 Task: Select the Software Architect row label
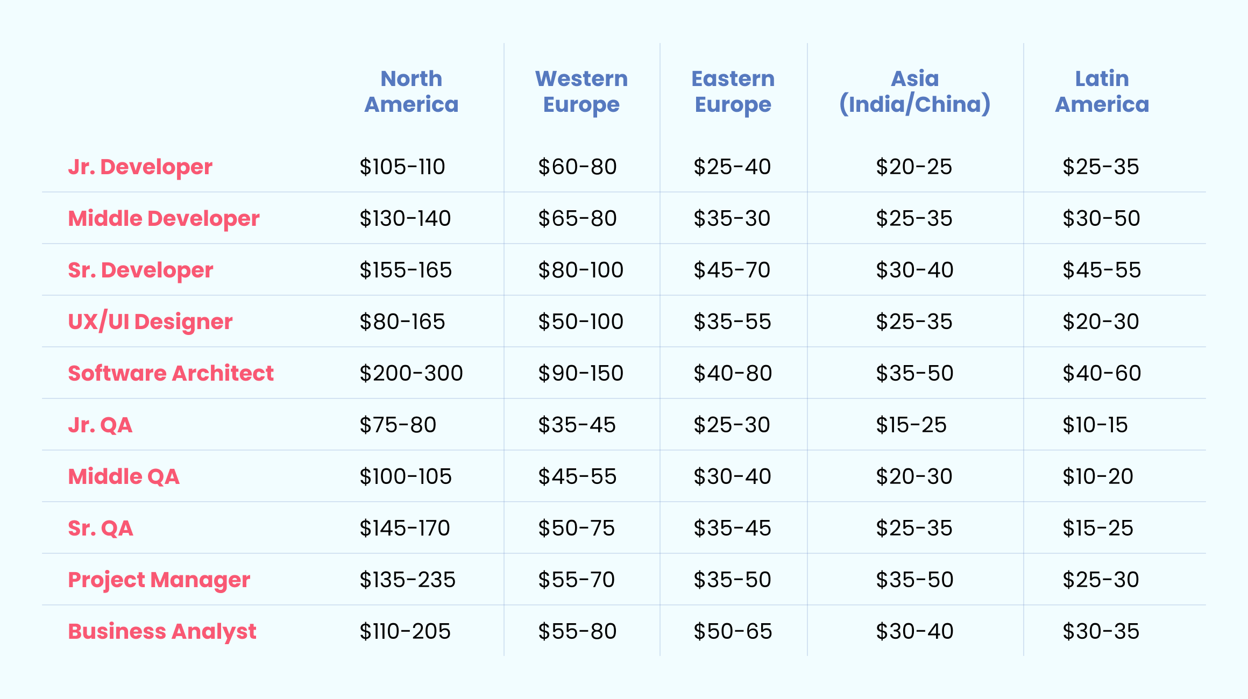171,373
